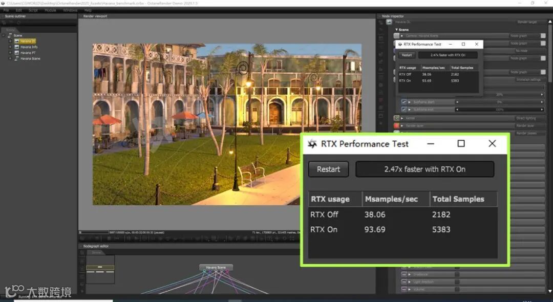The image size is (553, 302).
Task: Click the Kernel node icon in inspector
Action: pyautogui.click(x=397, y=118)
